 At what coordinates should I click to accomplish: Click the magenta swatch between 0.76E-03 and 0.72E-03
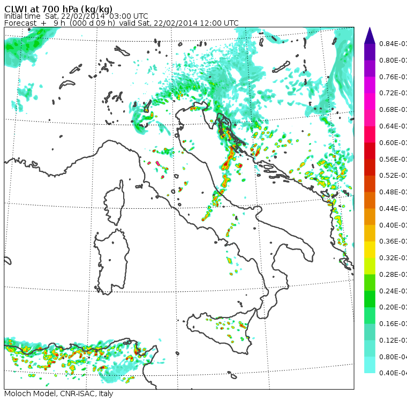click(370, 85)
